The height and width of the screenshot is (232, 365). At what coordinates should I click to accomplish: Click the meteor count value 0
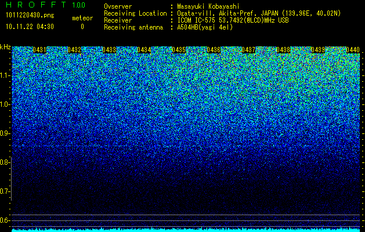82,27
